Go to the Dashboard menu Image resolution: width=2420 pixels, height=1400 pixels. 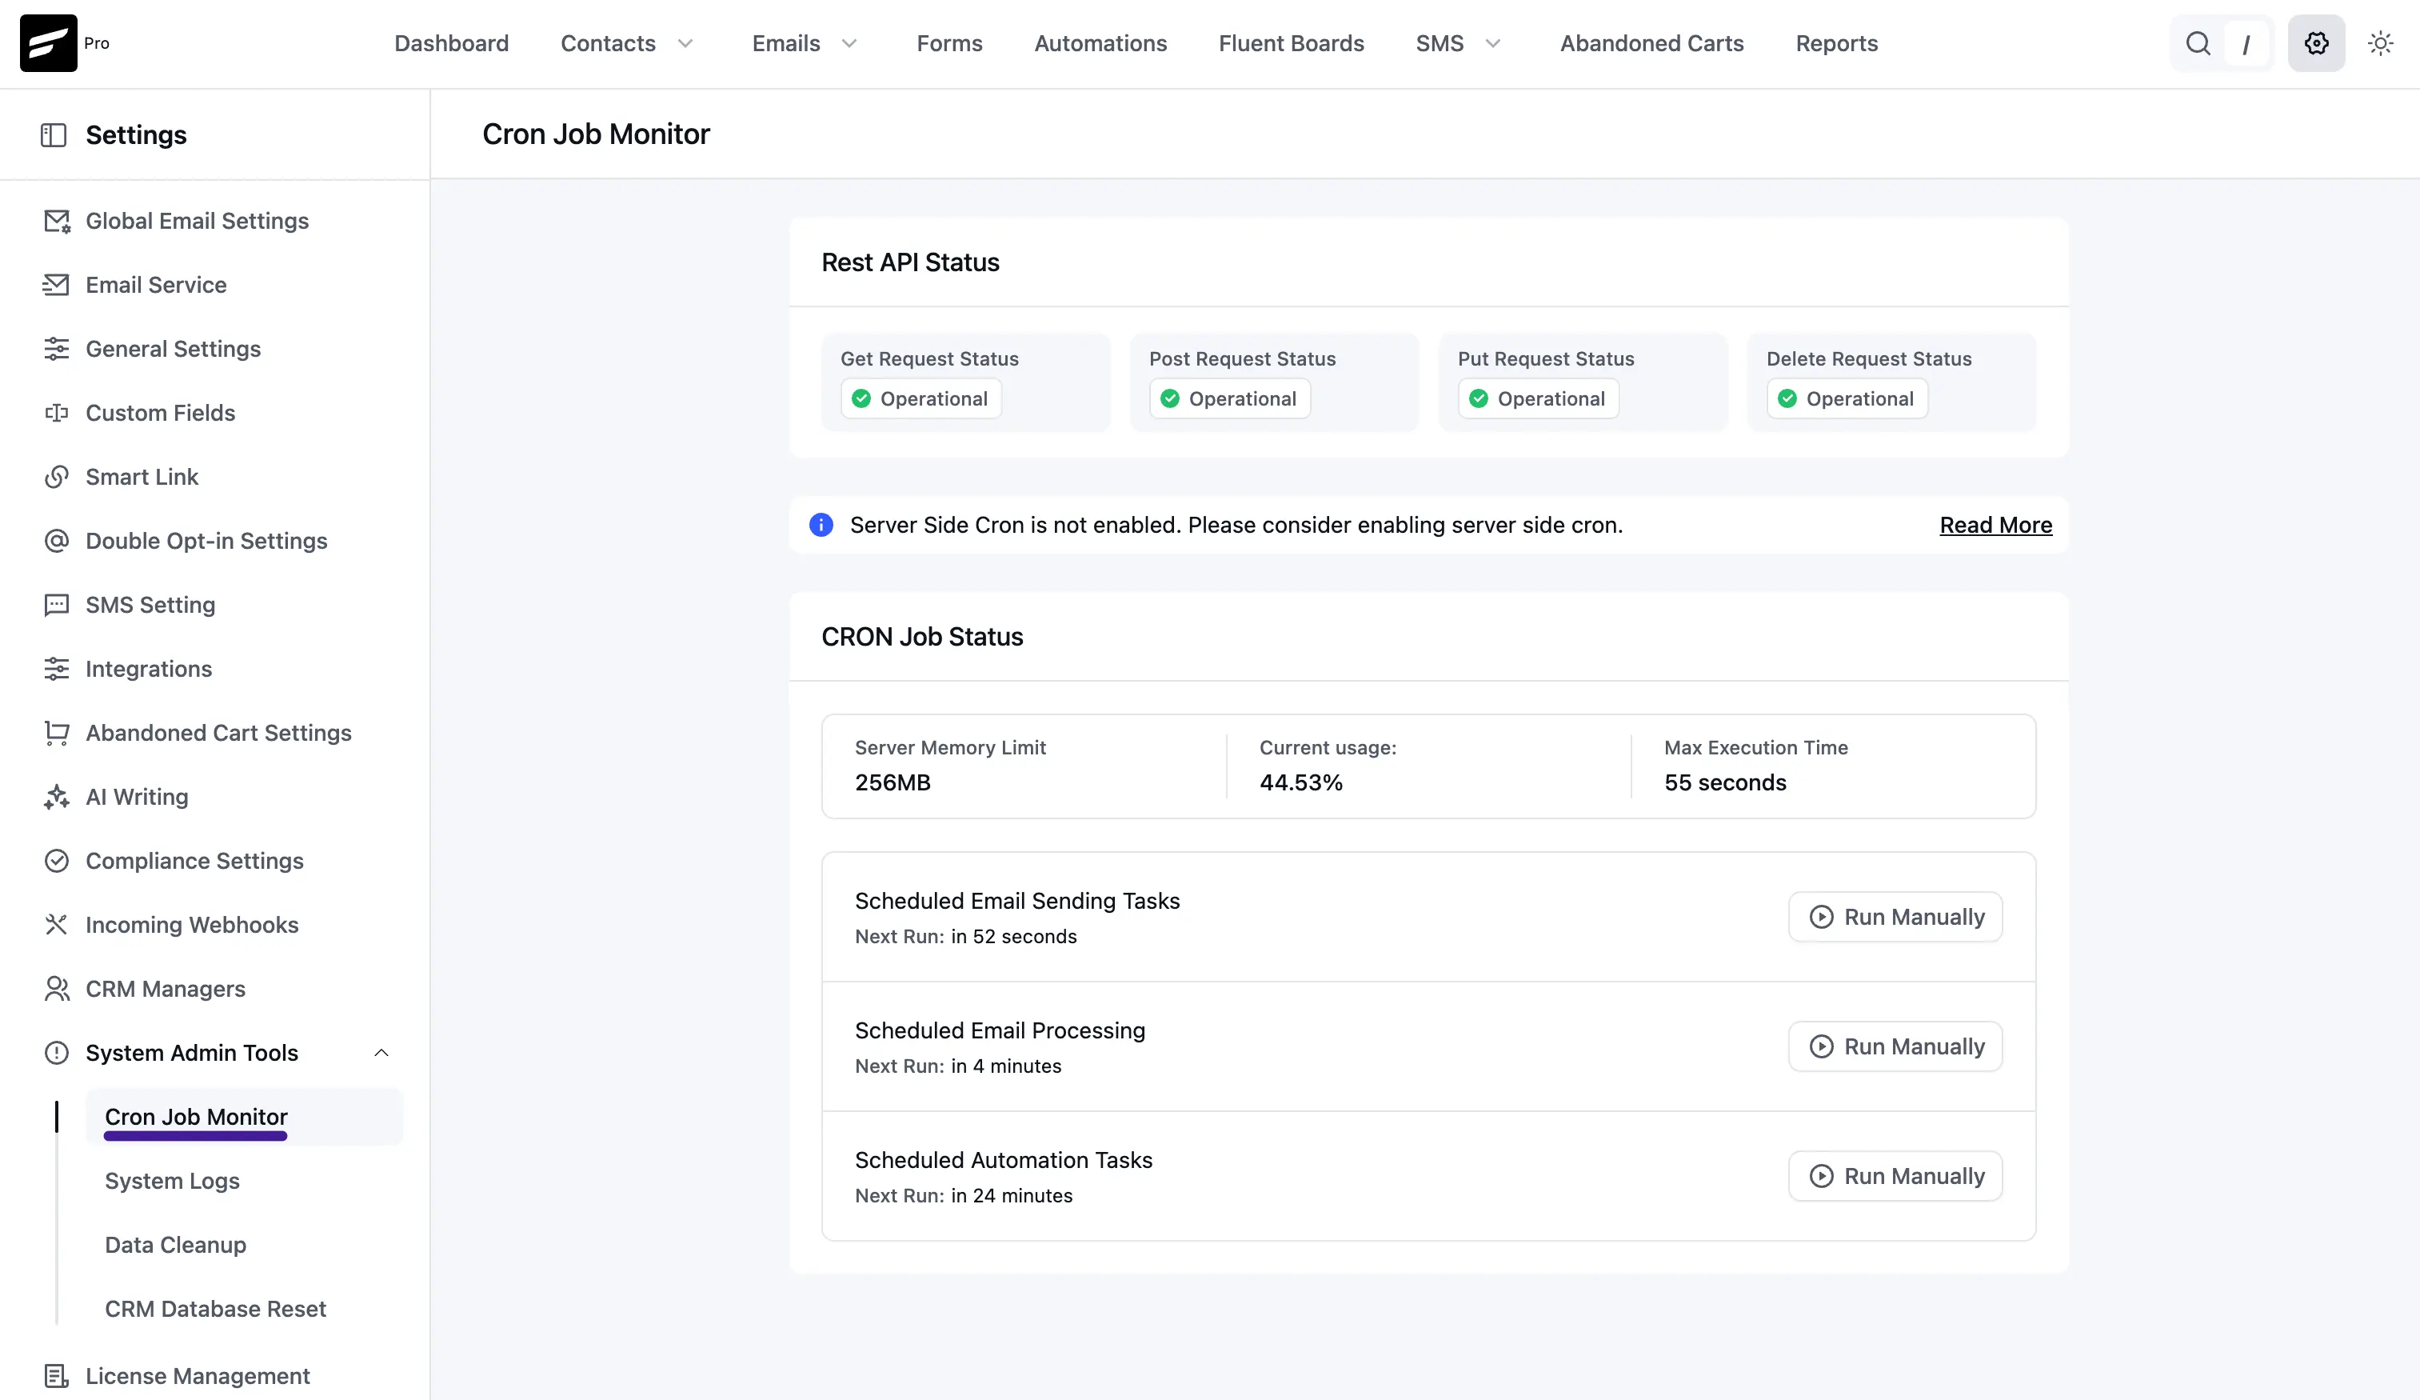tap(451, 43)
